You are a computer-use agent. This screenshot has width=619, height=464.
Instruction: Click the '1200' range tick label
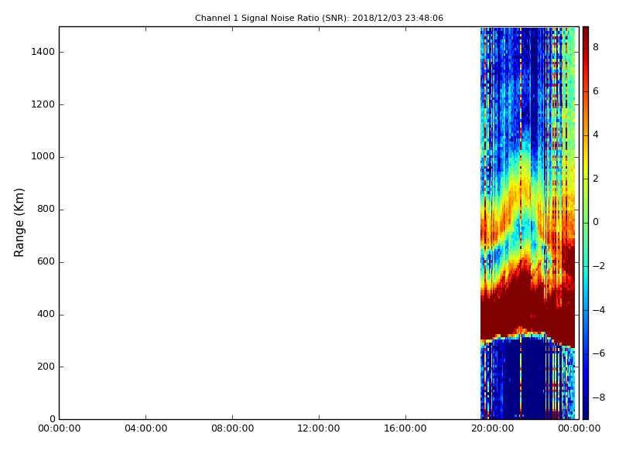coord(43,104)
